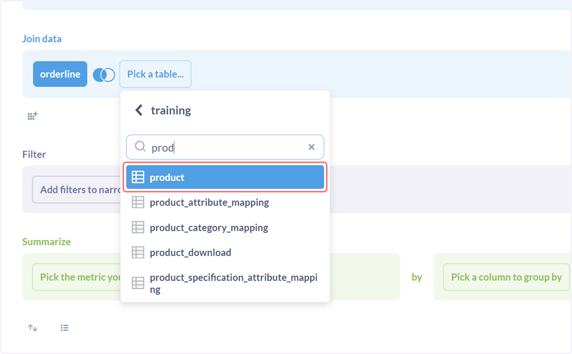Select product_download table

[x=225, y=252]
